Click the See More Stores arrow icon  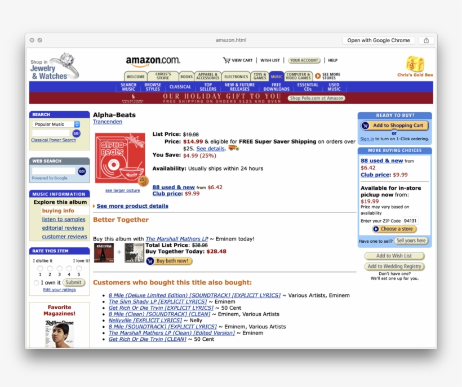coord(318,76)
